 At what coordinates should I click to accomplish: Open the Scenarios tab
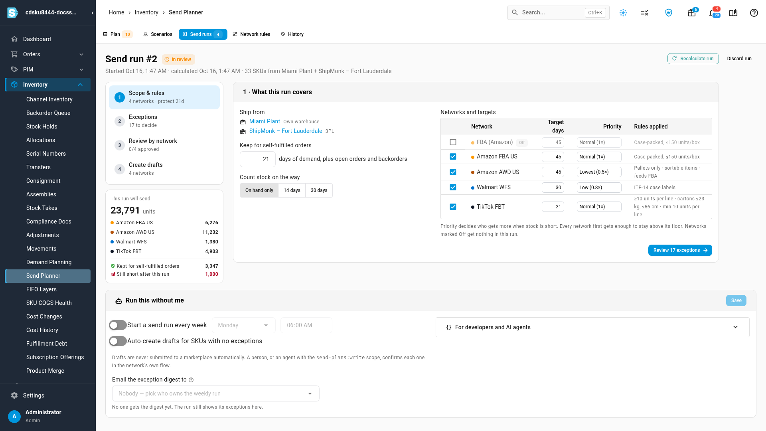point(158,34)
